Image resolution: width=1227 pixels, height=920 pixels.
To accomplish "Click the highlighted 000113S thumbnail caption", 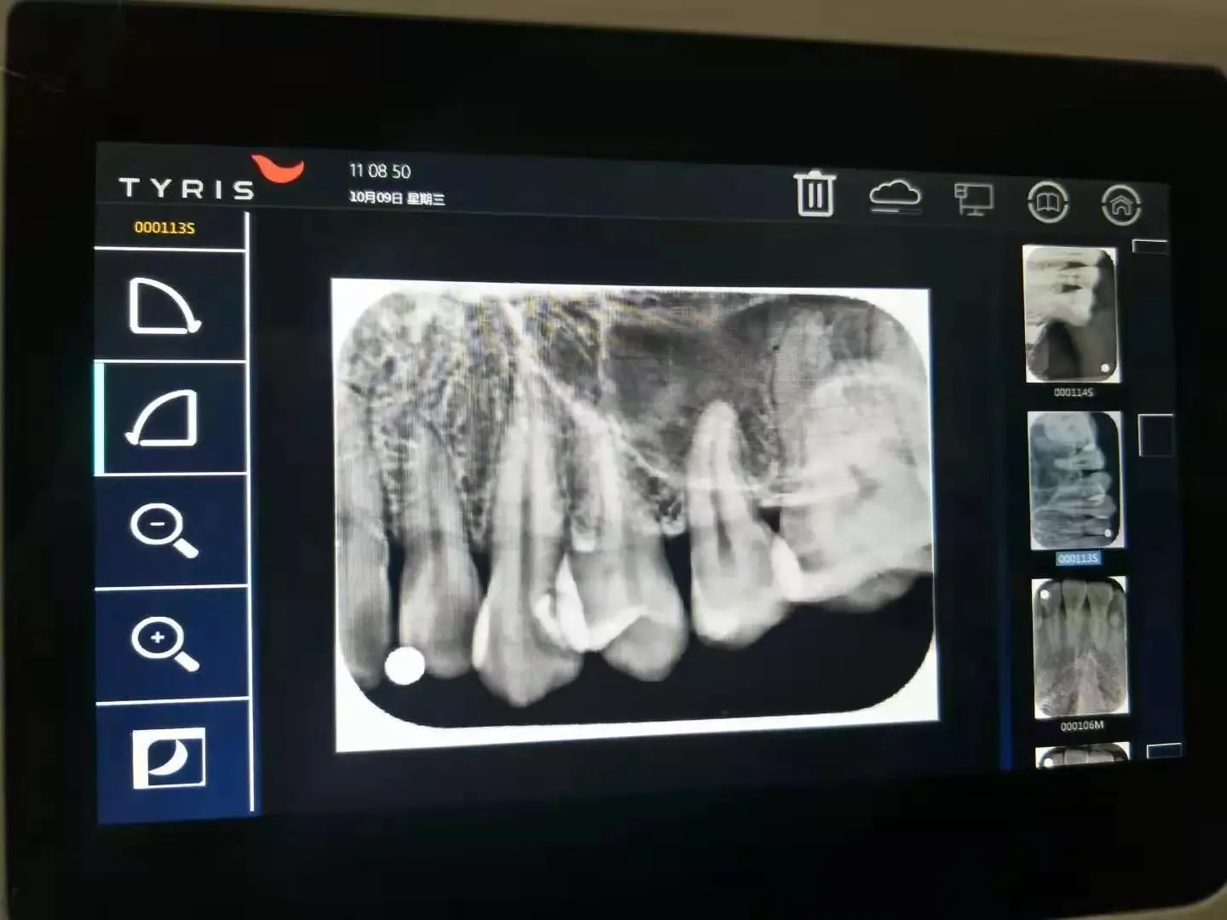I will click(x=1078, y=559).
